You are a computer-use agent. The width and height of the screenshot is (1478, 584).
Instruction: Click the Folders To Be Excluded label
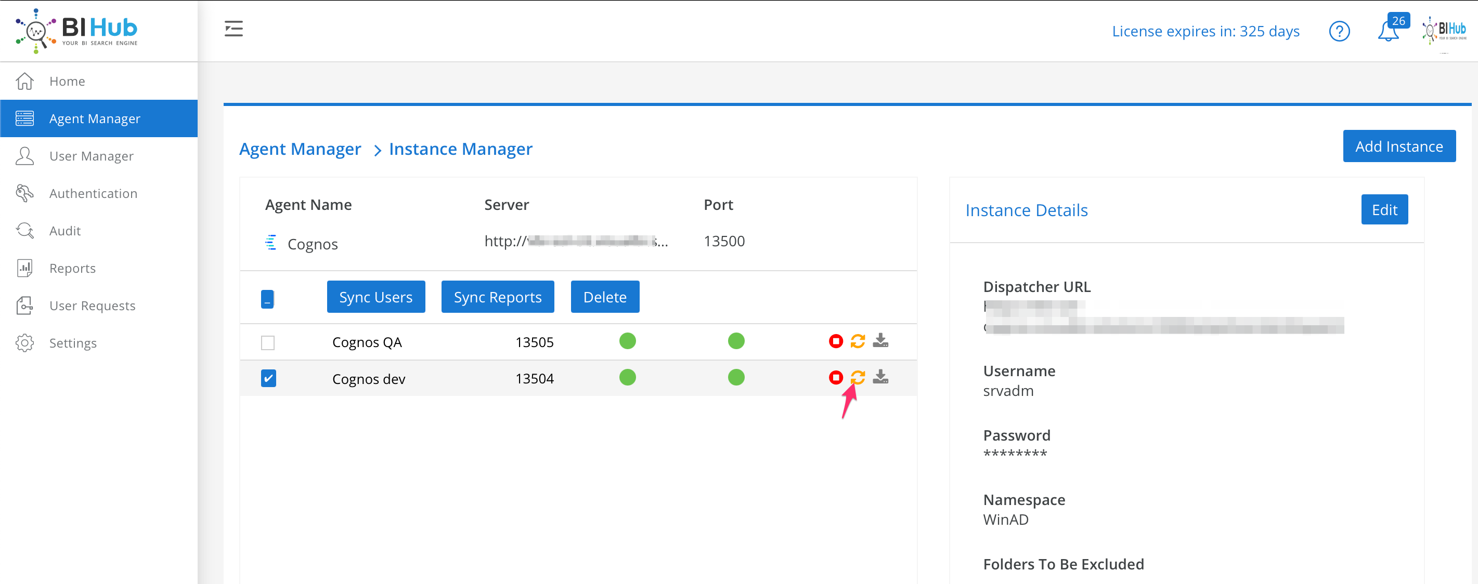[1063, 564]
